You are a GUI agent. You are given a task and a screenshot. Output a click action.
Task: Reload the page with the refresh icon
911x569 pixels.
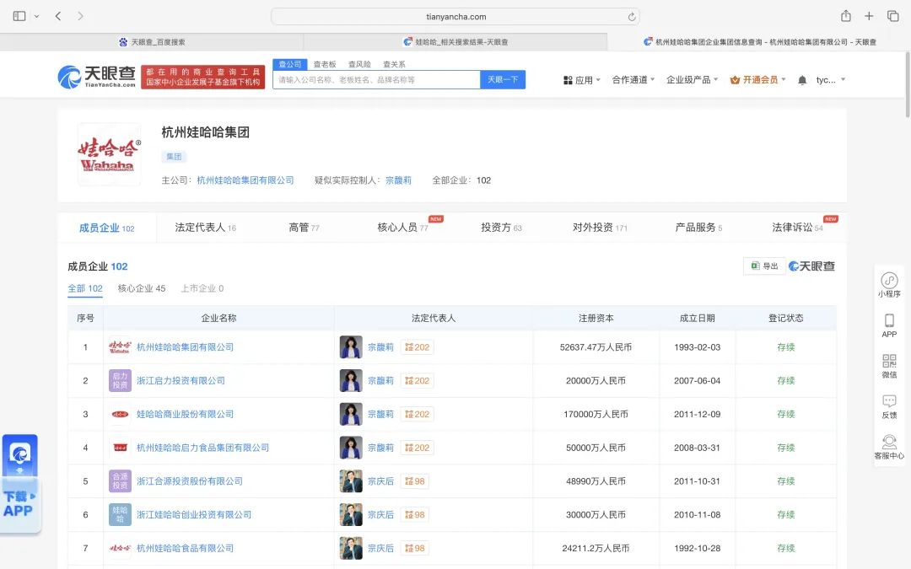[632, 17]
